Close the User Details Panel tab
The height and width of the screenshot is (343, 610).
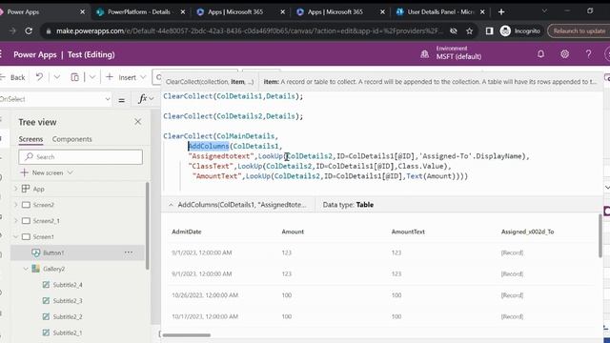click(482, 12)
